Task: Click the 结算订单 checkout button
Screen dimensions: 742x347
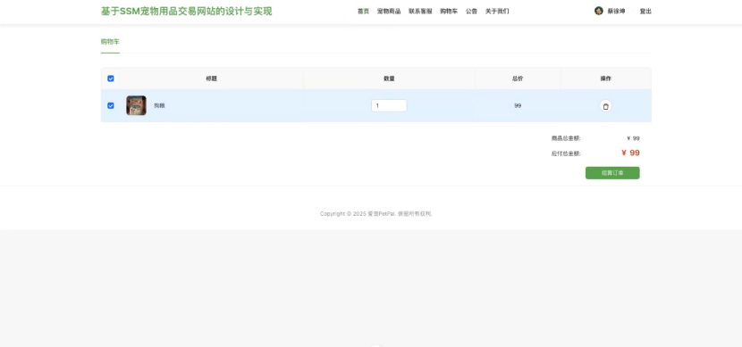Action: pos(612,173)
